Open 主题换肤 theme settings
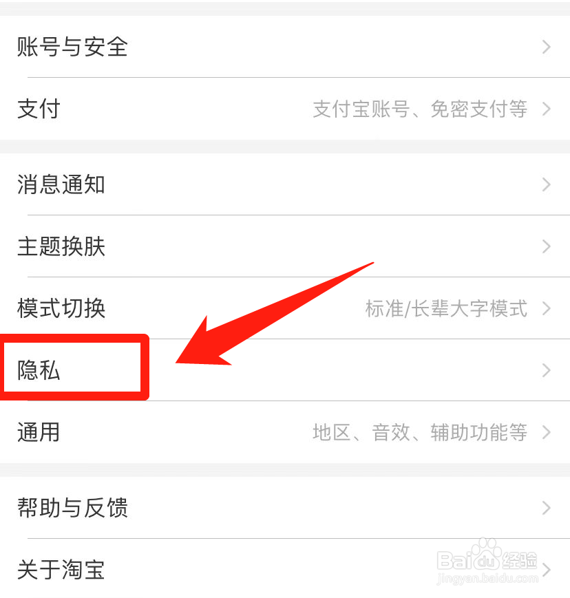This screenshot has width=570, height=598. [x=285, y=246]
